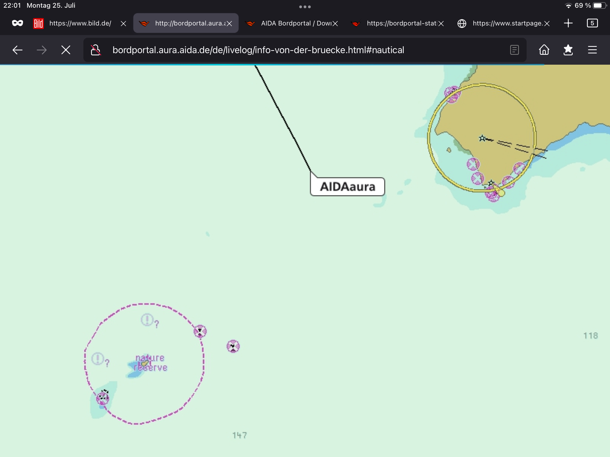
Task: Tap depth sounding 118
Action: coord(591,336)
